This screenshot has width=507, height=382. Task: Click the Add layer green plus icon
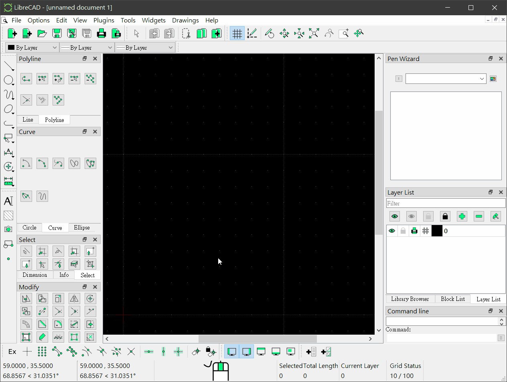click(x=462, y=217)
